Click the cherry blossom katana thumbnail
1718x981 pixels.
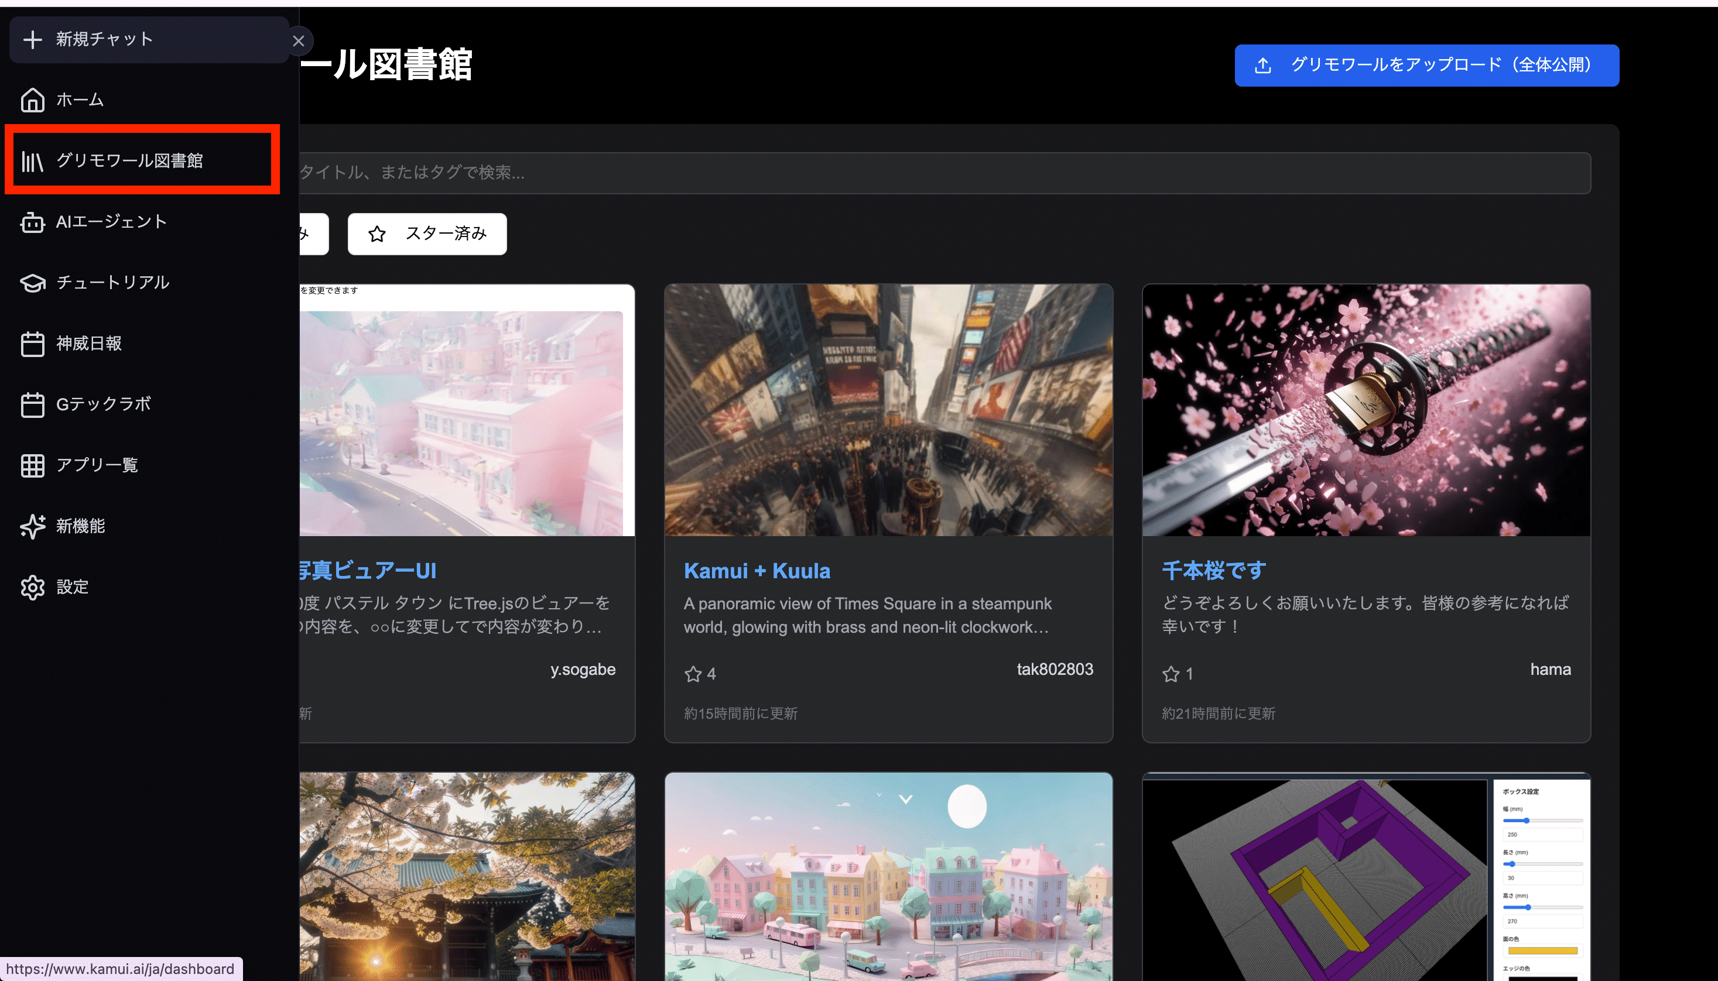[x=1365, y=410]
